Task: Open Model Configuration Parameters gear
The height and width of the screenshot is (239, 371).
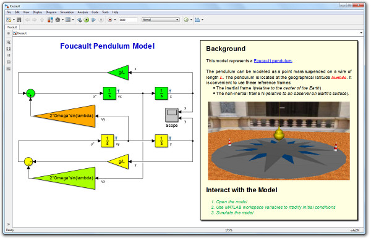Action: pos(58,20)
